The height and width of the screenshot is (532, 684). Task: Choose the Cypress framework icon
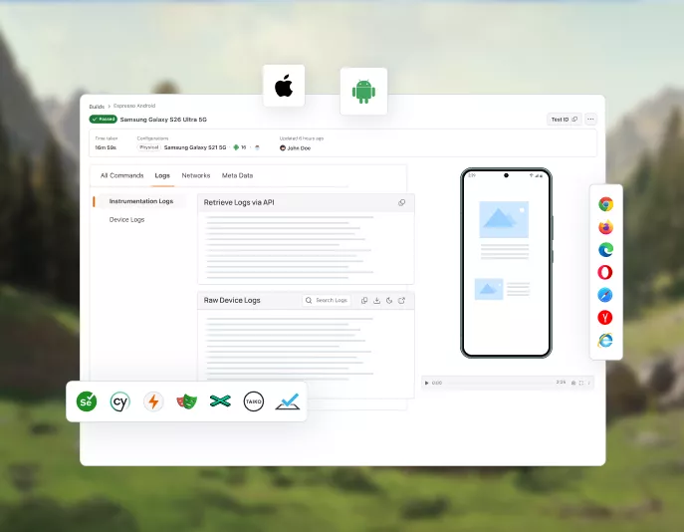[x=119, y=401]
